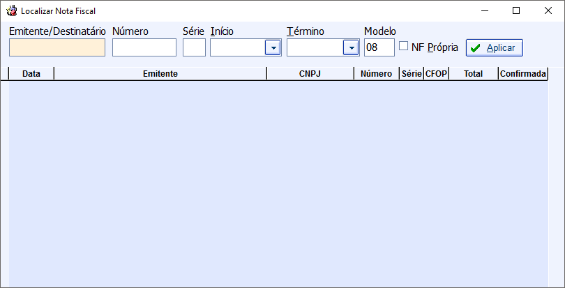Image resolution: width=565 pixels, height=288 pixels.
Task: Open the Início date dropdown arrow
Action: coord(273,47)
